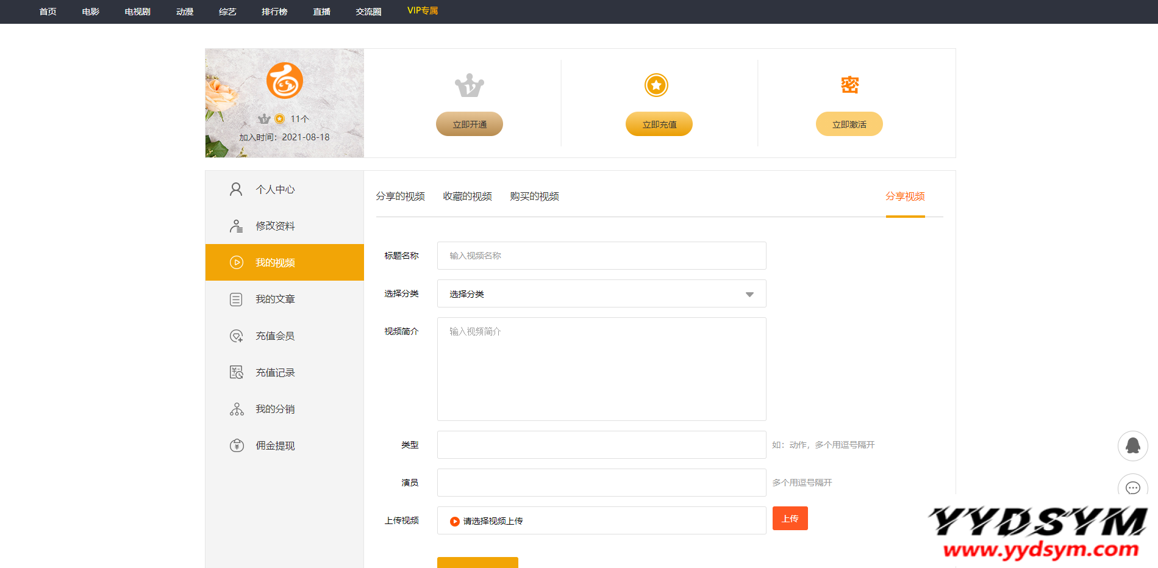Go to 修改资料 in the sidebar
The image size is (1158, 568).
[275, 226]
